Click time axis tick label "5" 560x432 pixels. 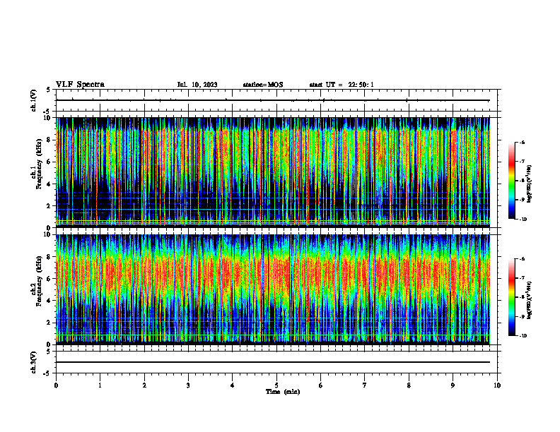coord(276,385)
